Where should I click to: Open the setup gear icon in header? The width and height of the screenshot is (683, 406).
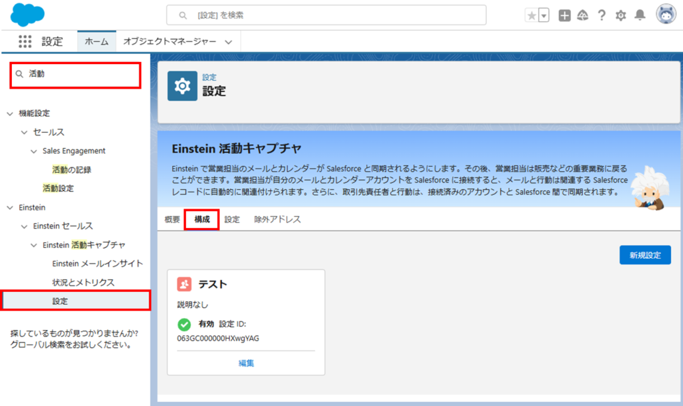click(x=621, y=15)
